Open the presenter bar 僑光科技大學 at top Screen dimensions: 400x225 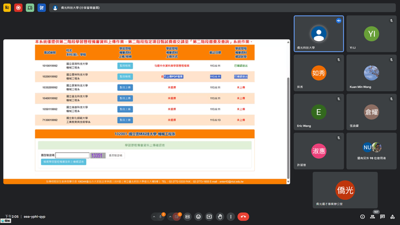coord(222,7)
